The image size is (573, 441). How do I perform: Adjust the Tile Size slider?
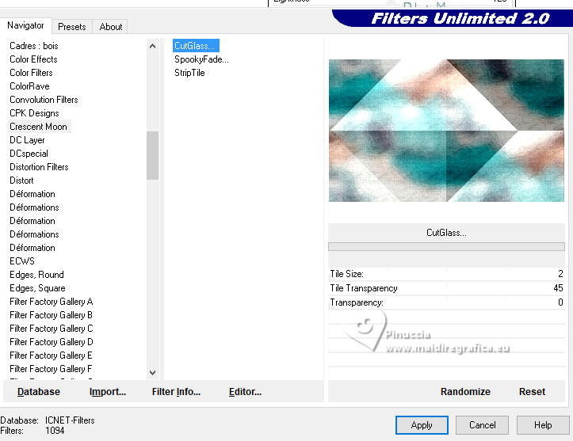(x=446, y=274)
